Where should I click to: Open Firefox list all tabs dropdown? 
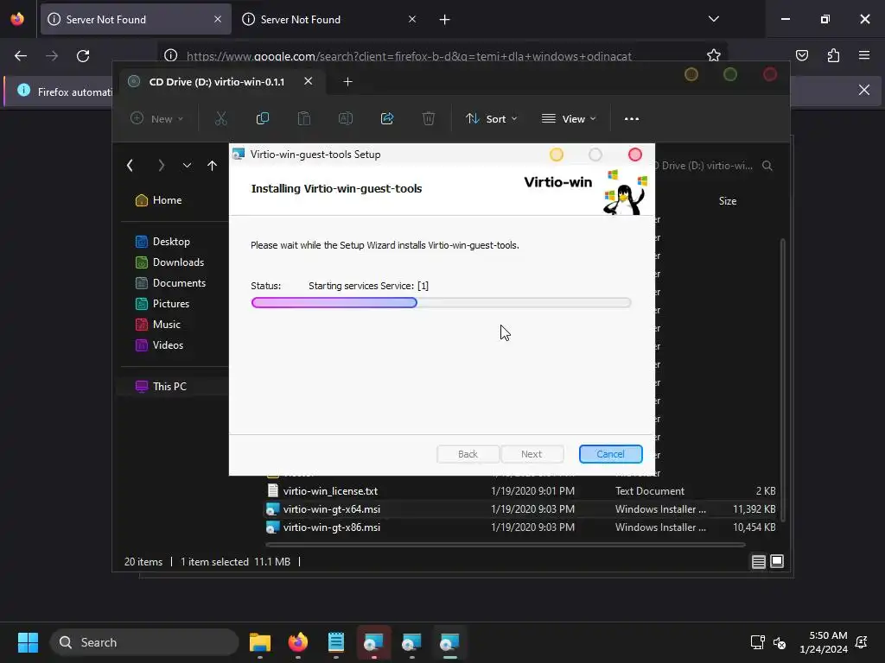(x=713, y=19)
